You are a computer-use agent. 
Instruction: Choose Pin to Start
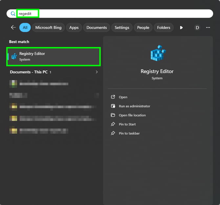coord(127,124)
